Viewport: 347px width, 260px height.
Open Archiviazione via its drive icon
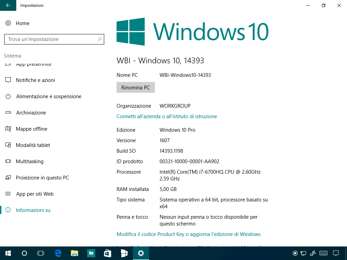(x=8, y=112)
